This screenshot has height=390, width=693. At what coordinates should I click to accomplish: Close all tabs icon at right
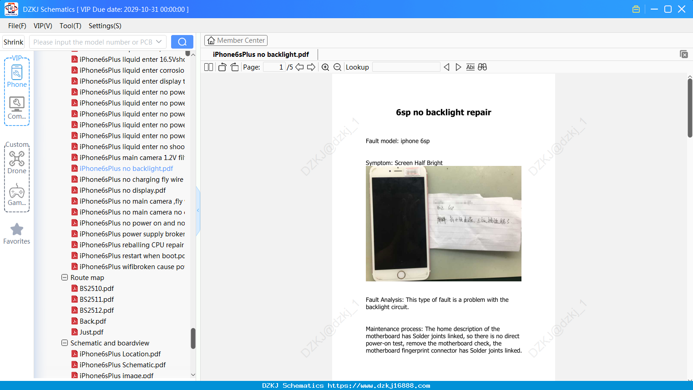coord(684,54)
